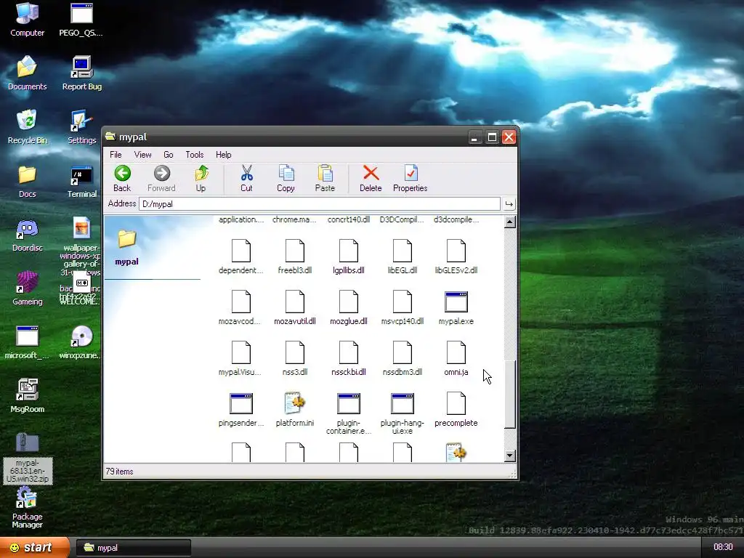
Task: Open the Help menu
Action: pos(224,155)
